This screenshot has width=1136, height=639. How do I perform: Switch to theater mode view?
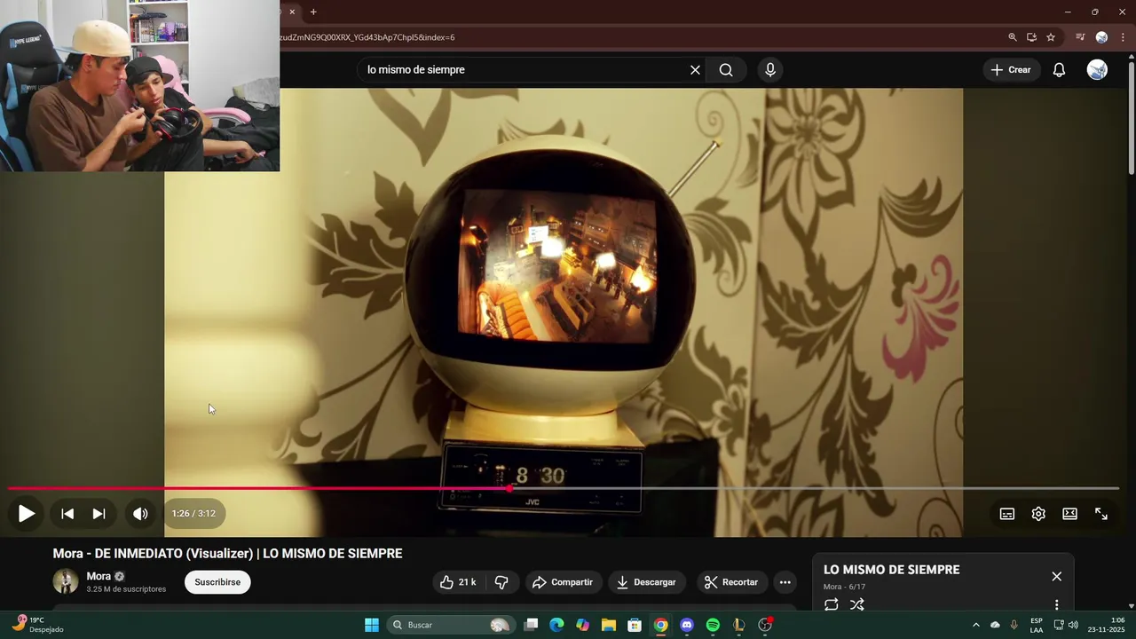point(1069,514)
